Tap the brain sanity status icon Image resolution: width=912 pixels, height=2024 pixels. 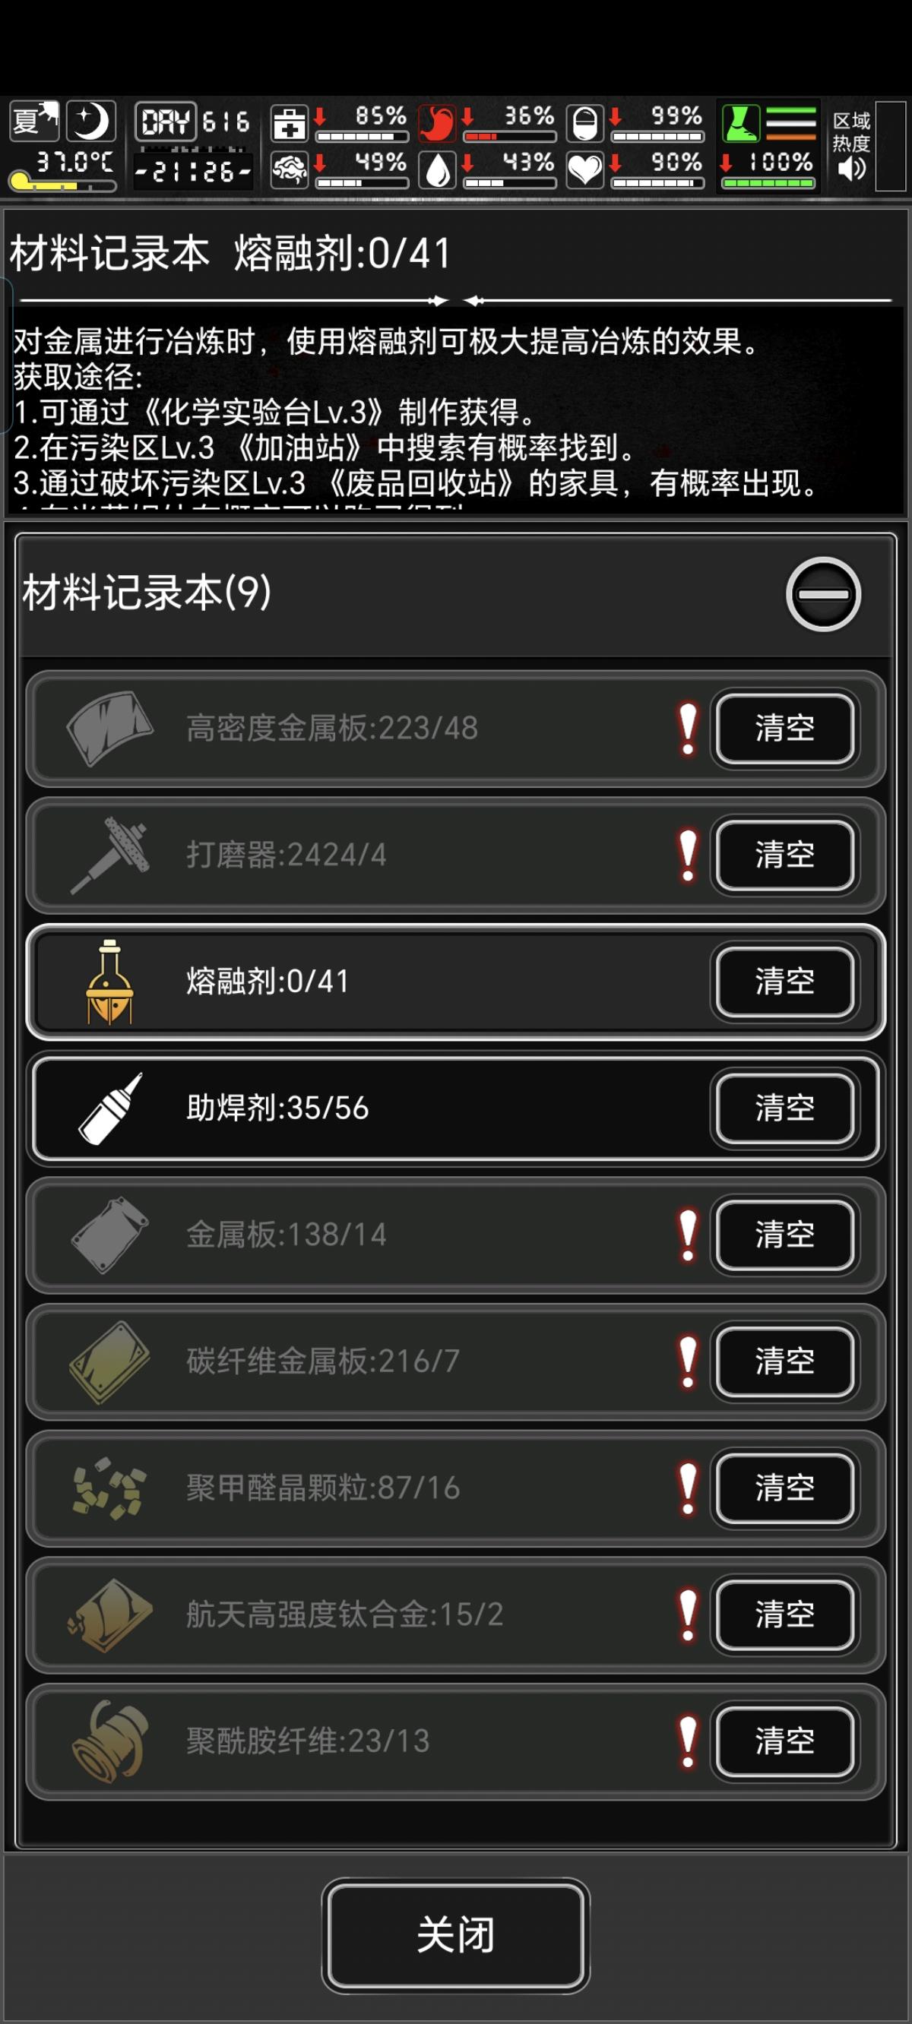290,169
